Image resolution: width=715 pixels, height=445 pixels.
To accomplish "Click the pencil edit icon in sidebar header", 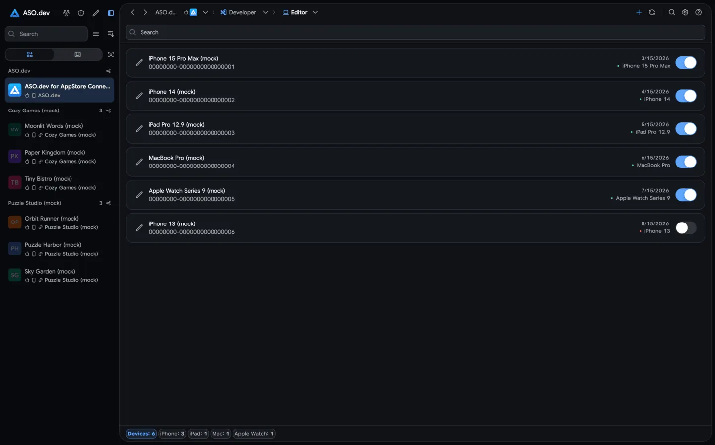I will (x=96, y=13).
